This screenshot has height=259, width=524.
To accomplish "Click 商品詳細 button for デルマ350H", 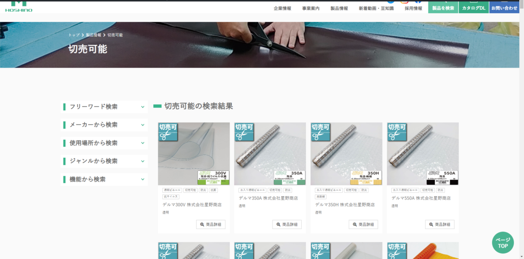I will click(x=363, y=224).
